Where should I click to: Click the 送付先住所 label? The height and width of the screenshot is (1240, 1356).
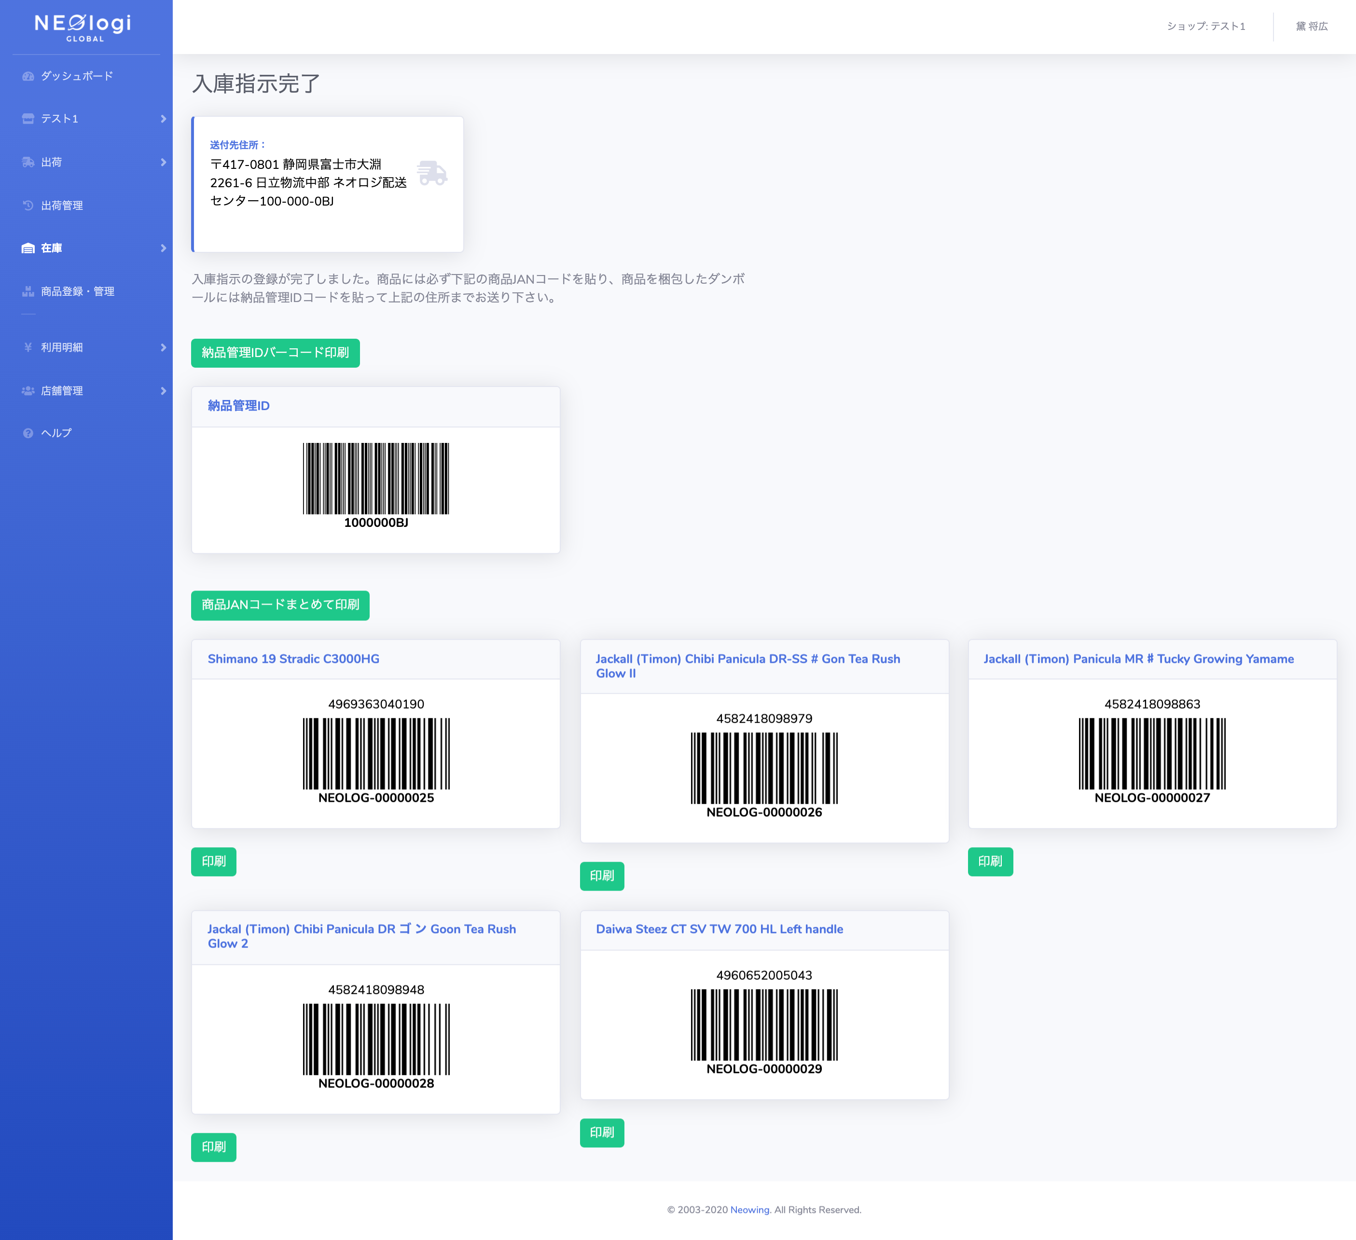click(x=238, y=145)
